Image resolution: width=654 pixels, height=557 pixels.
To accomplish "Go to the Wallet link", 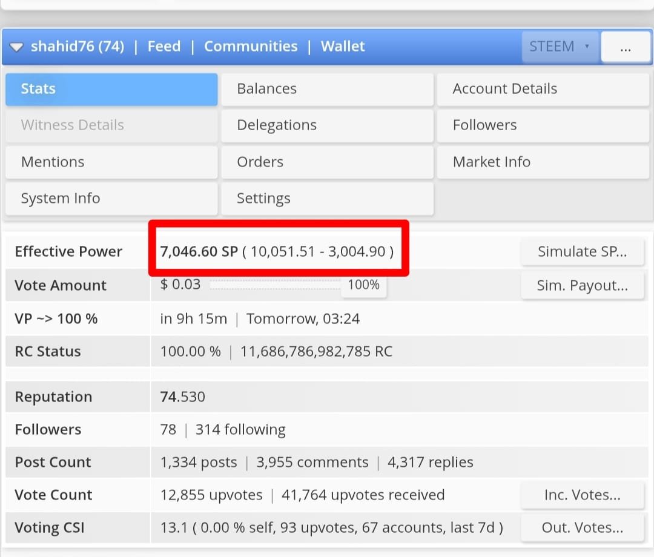I will click(x=343, y=46).
